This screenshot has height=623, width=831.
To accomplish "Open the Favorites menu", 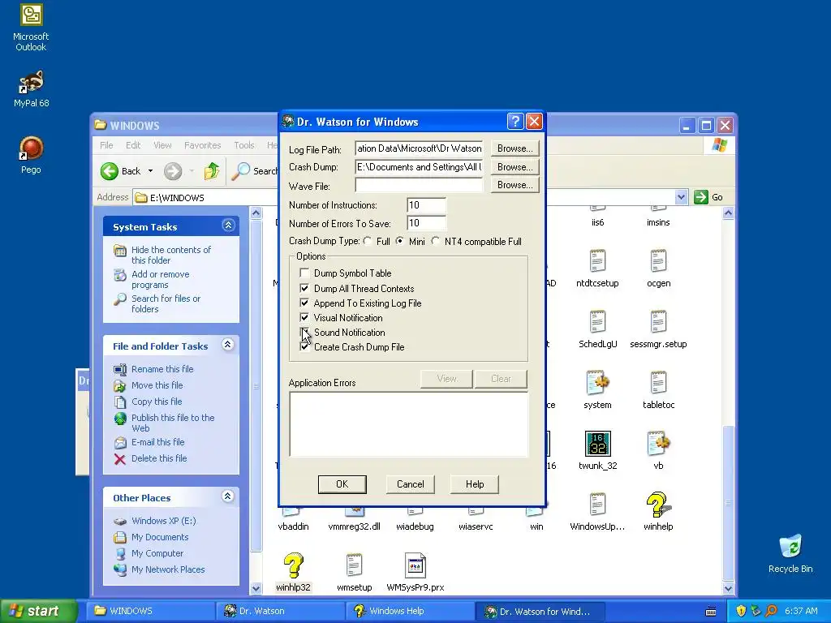I will point(202,145).
